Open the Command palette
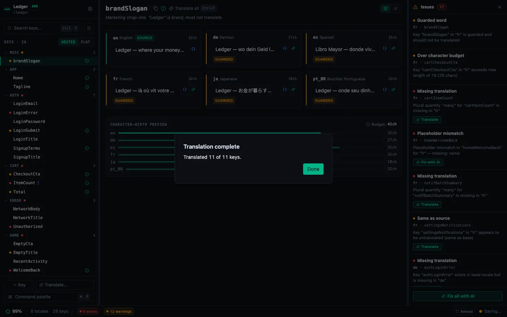The image size is (507, 317). 49,297
